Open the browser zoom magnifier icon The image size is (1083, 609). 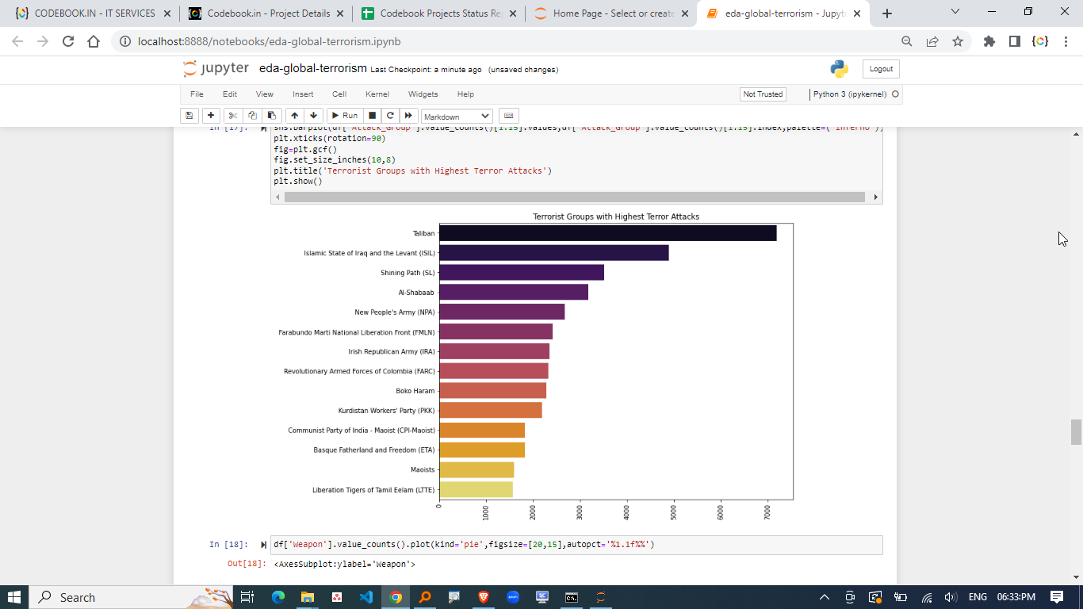click(x=907, y=41)
